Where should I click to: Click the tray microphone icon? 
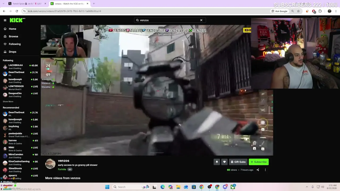(x=313, y=187)
